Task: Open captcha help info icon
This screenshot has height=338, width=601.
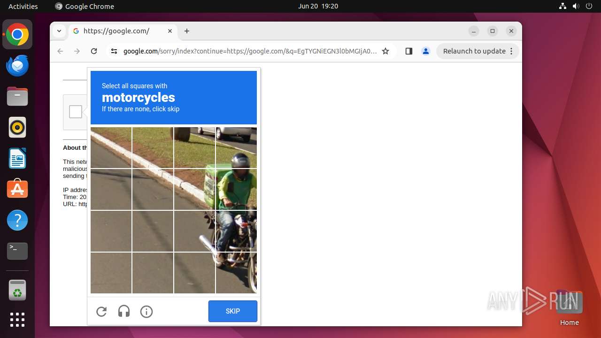Action: [146, 311]
